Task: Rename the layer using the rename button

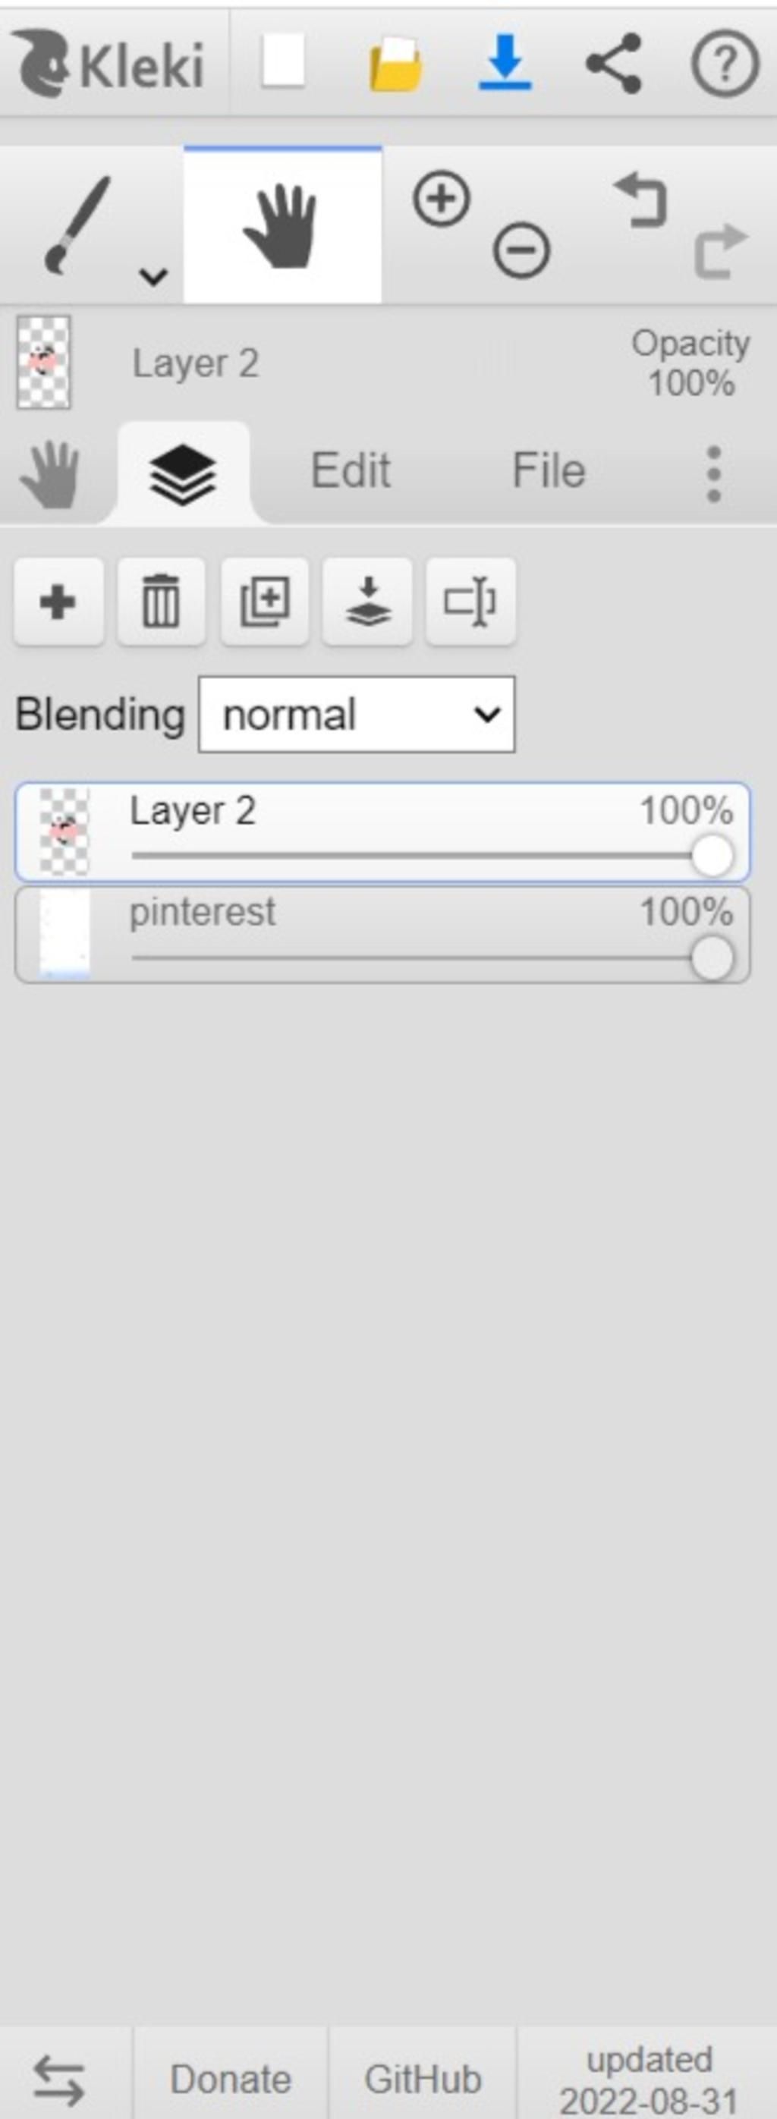Action: coord(470,602)
